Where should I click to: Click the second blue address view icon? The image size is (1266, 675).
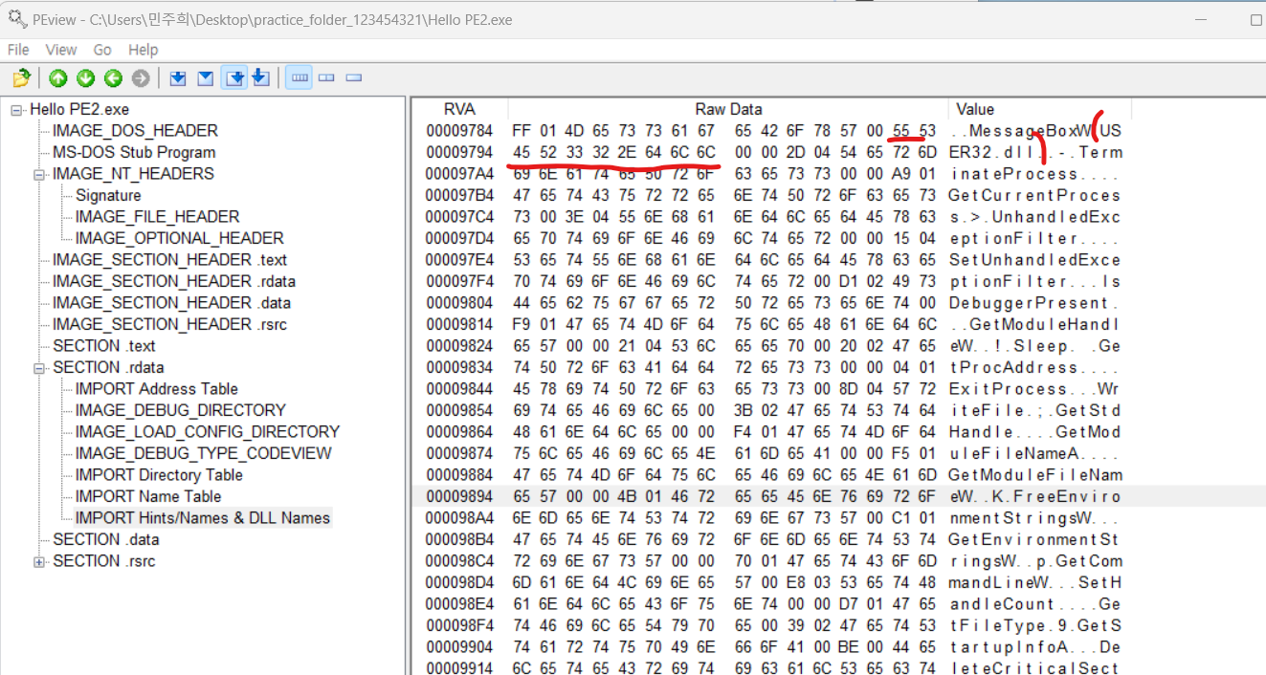tap(205, 78)
